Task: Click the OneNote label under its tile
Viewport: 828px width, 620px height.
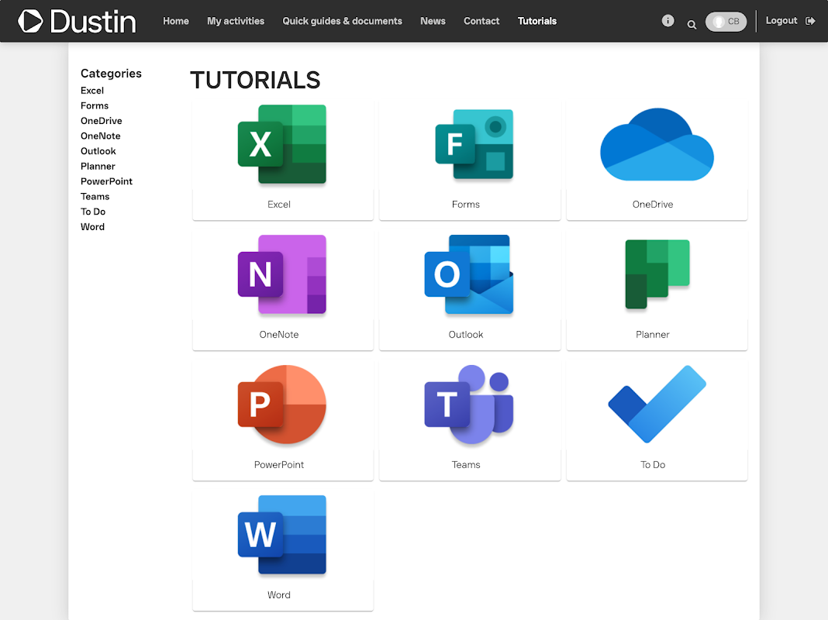Action: pos(279,335)
